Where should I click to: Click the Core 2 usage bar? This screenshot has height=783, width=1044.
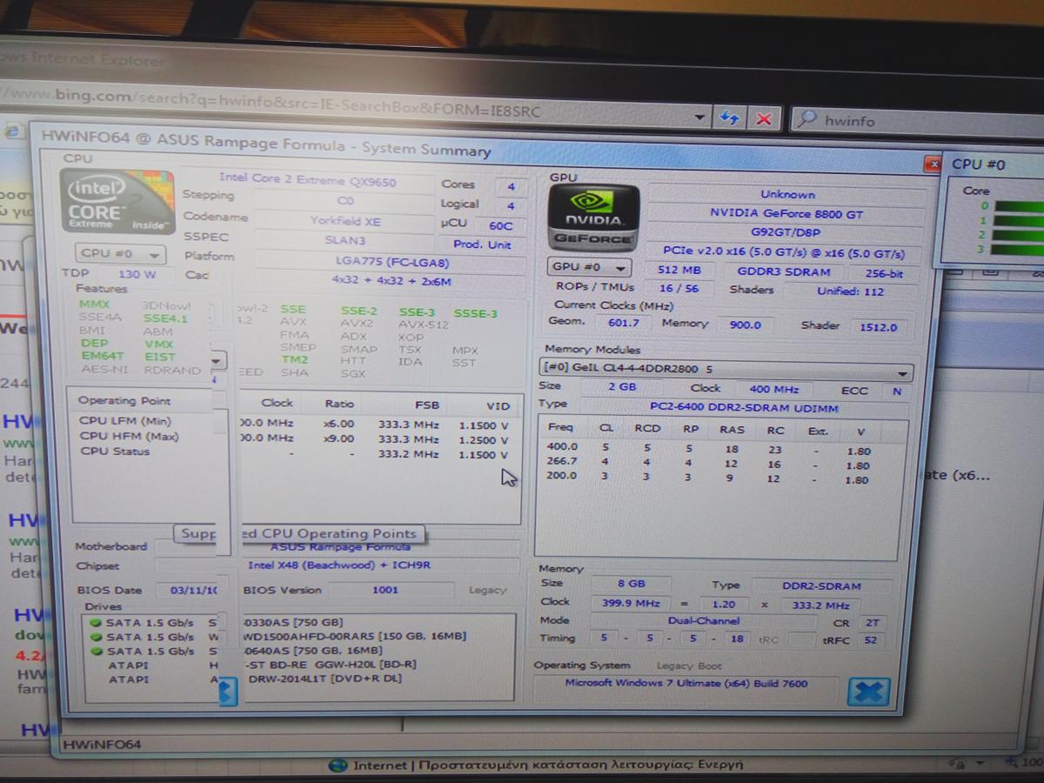pos(1019,235)
